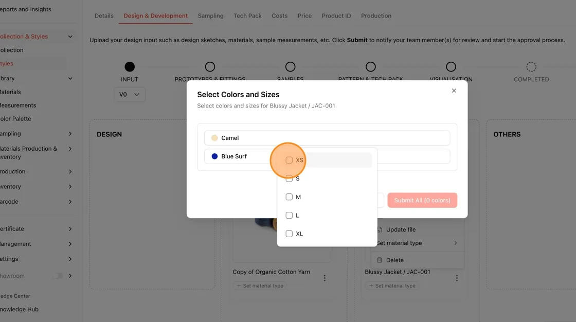
Task: Expand the Settings sidebar section
Action: coord(70,259)
